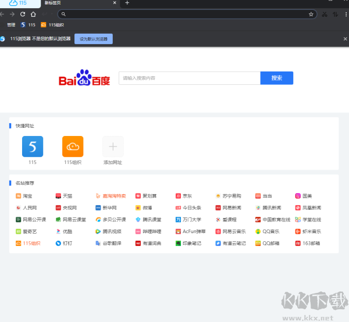Screen dimensions: 349x322
Task: Open the 优酷 link
Action: tap(64, 231)
